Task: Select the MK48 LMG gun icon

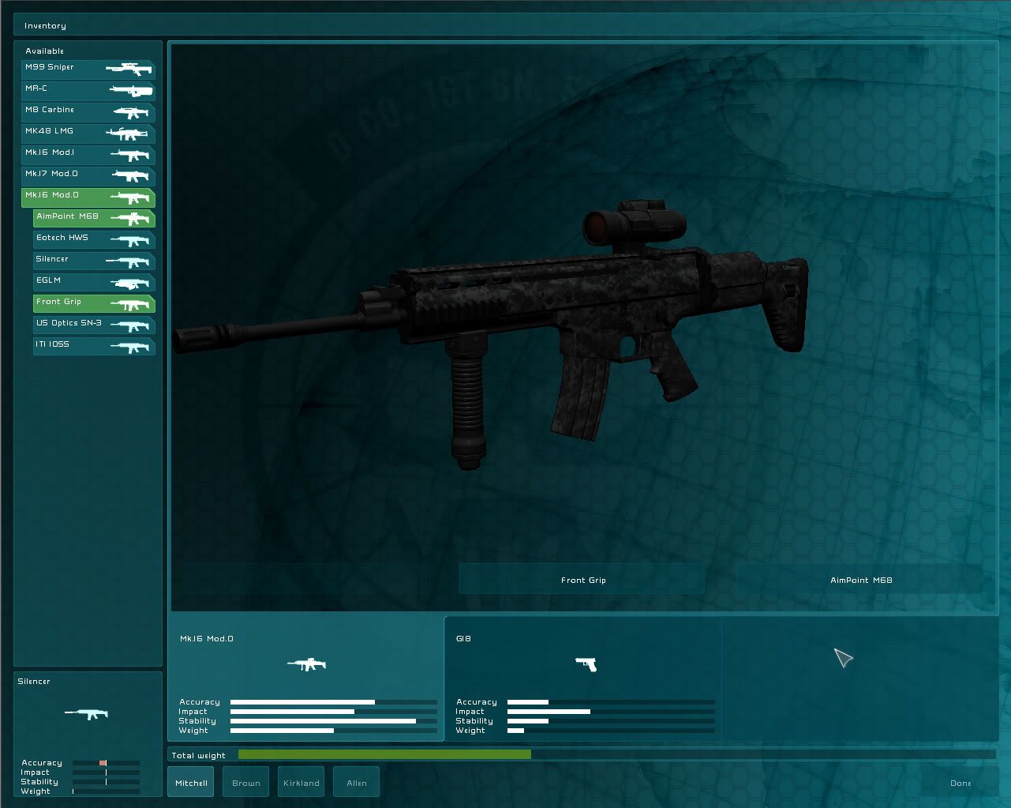Action: coord(128,133)
